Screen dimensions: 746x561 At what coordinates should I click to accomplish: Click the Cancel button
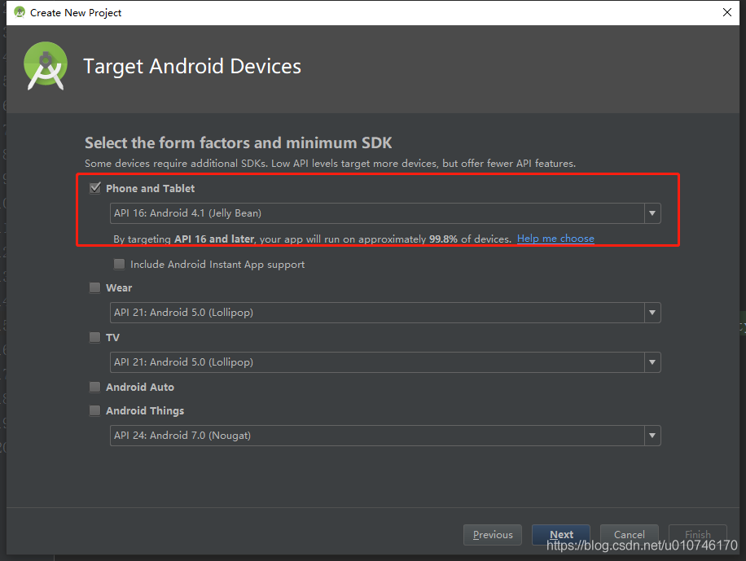[629, 535]
